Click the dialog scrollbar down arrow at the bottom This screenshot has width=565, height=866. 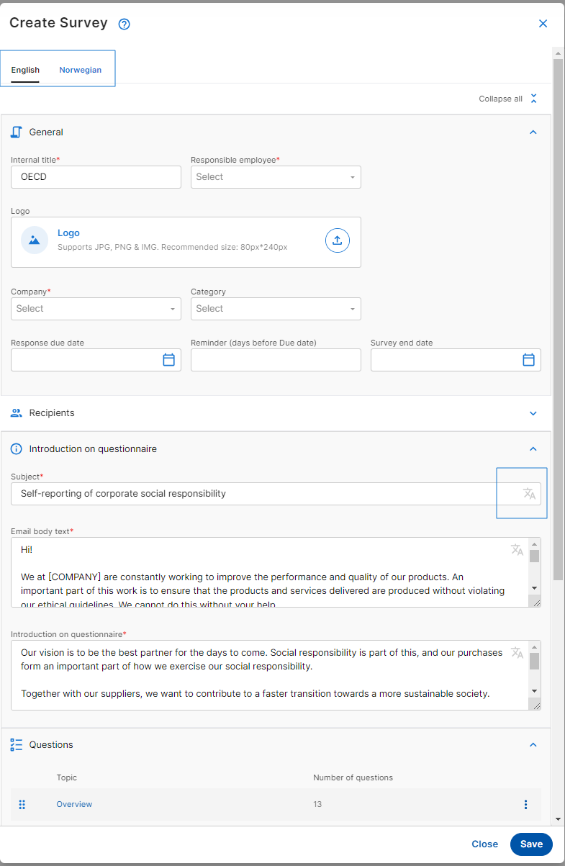[558, 819]
